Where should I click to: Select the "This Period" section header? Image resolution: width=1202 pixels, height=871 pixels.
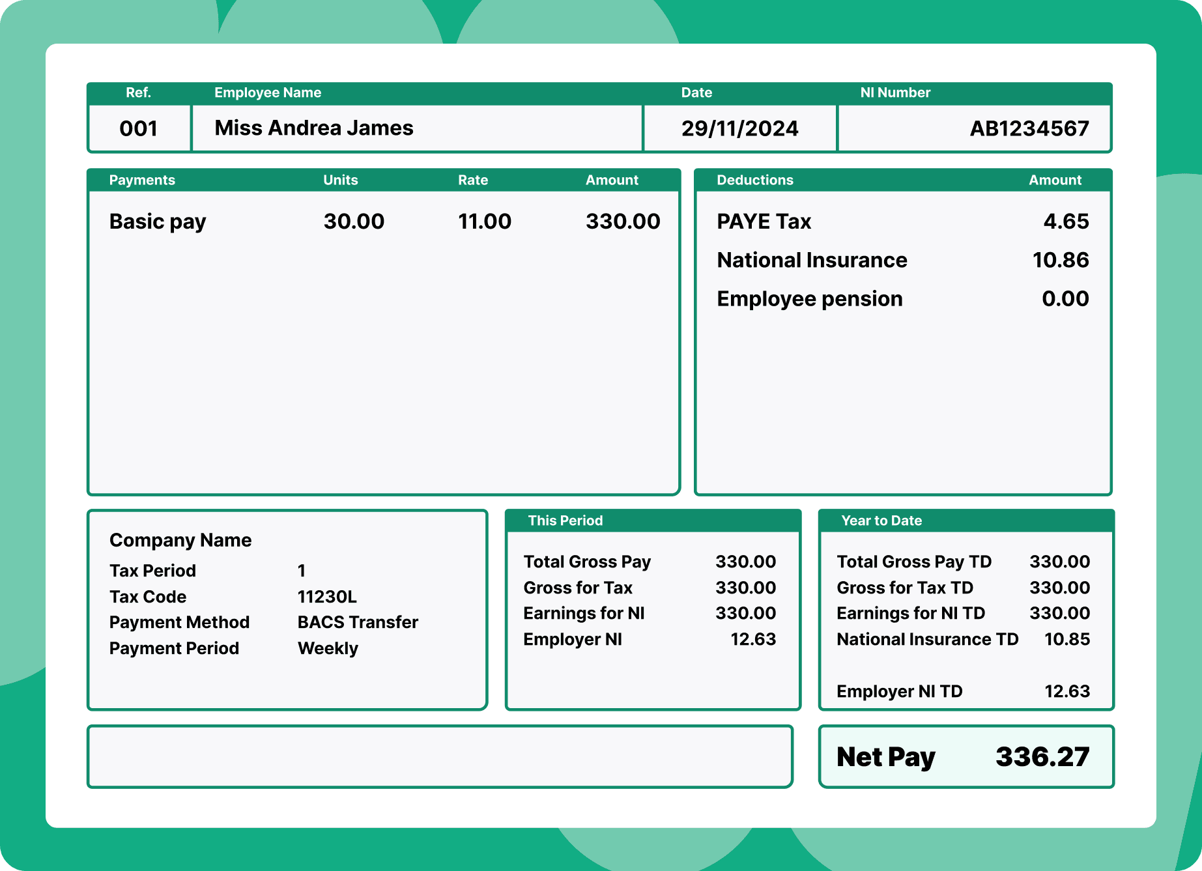(x=565, y=521)
